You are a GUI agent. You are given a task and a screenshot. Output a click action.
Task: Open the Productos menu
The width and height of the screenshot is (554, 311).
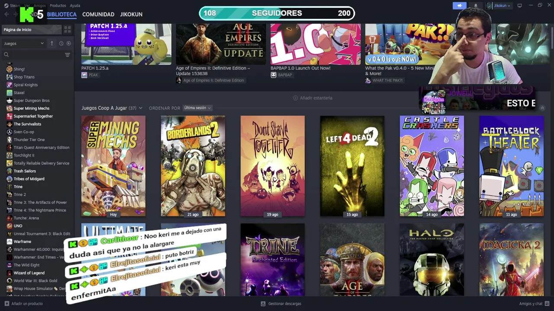point(58,6)
